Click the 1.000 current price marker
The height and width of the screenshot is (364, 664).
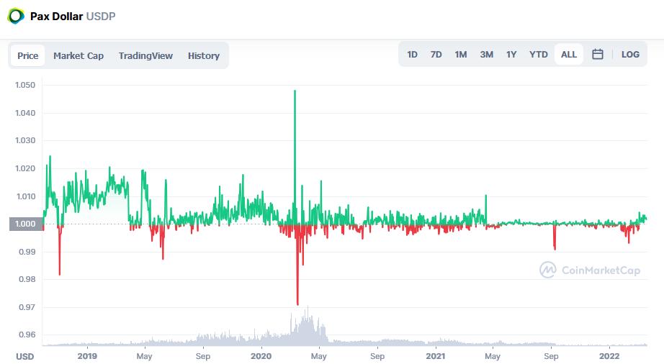point(26,224)
